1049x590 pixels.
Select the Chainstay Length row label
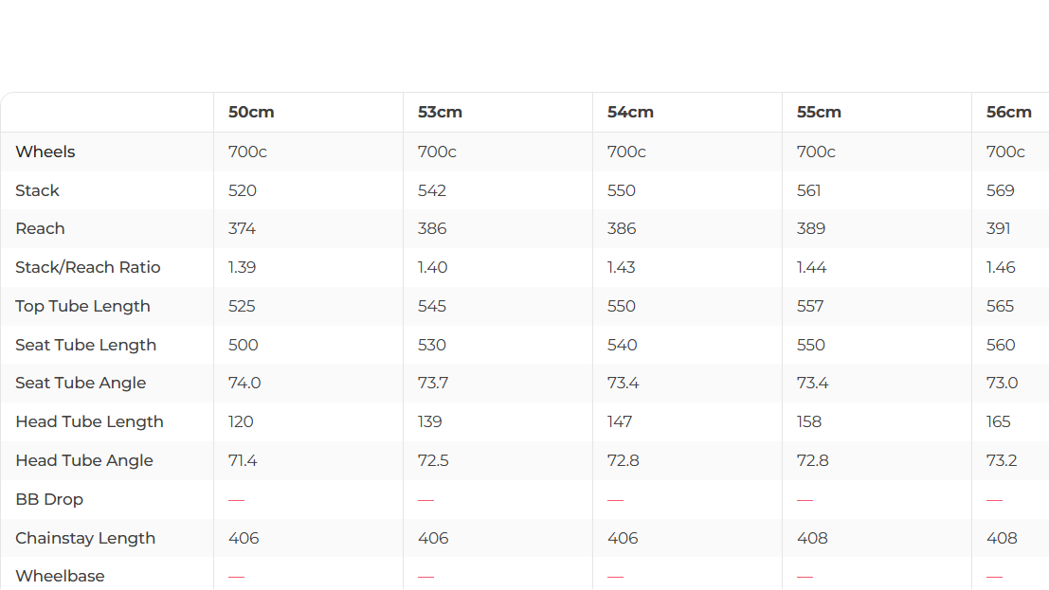coord(85,538)
